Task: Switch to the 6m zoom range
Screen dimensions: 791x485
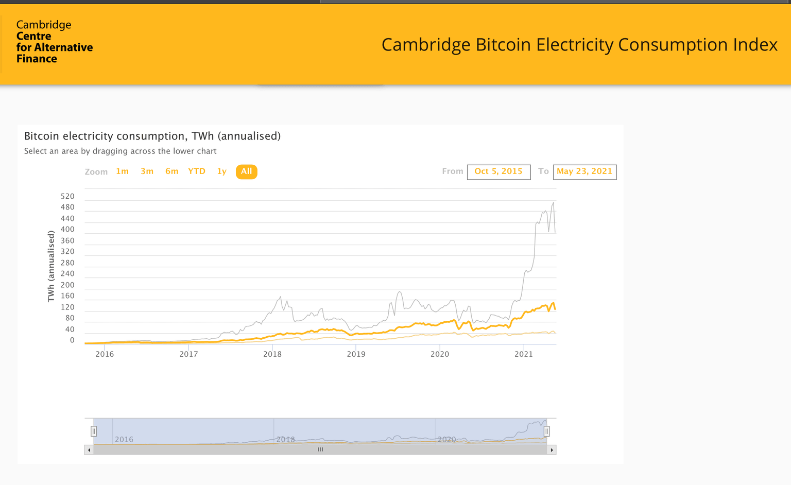Action: (x=172, y=171)
